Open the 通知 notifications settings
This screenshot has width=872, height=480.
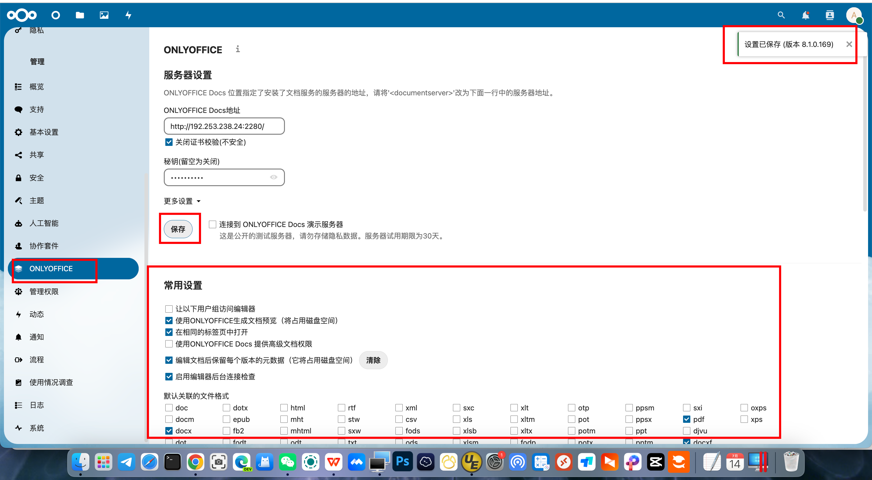(x=73, y=337)
